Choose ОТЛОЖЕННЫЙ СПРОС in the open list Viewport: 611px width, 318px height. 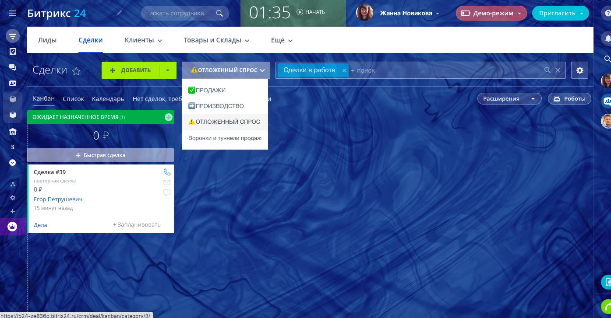(x=225, y=122)
